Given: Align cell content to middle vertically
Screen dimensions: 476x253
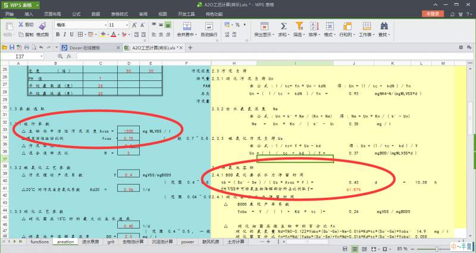Looking at the screenshot, I should pyautogui.click(x=161, y=24).
